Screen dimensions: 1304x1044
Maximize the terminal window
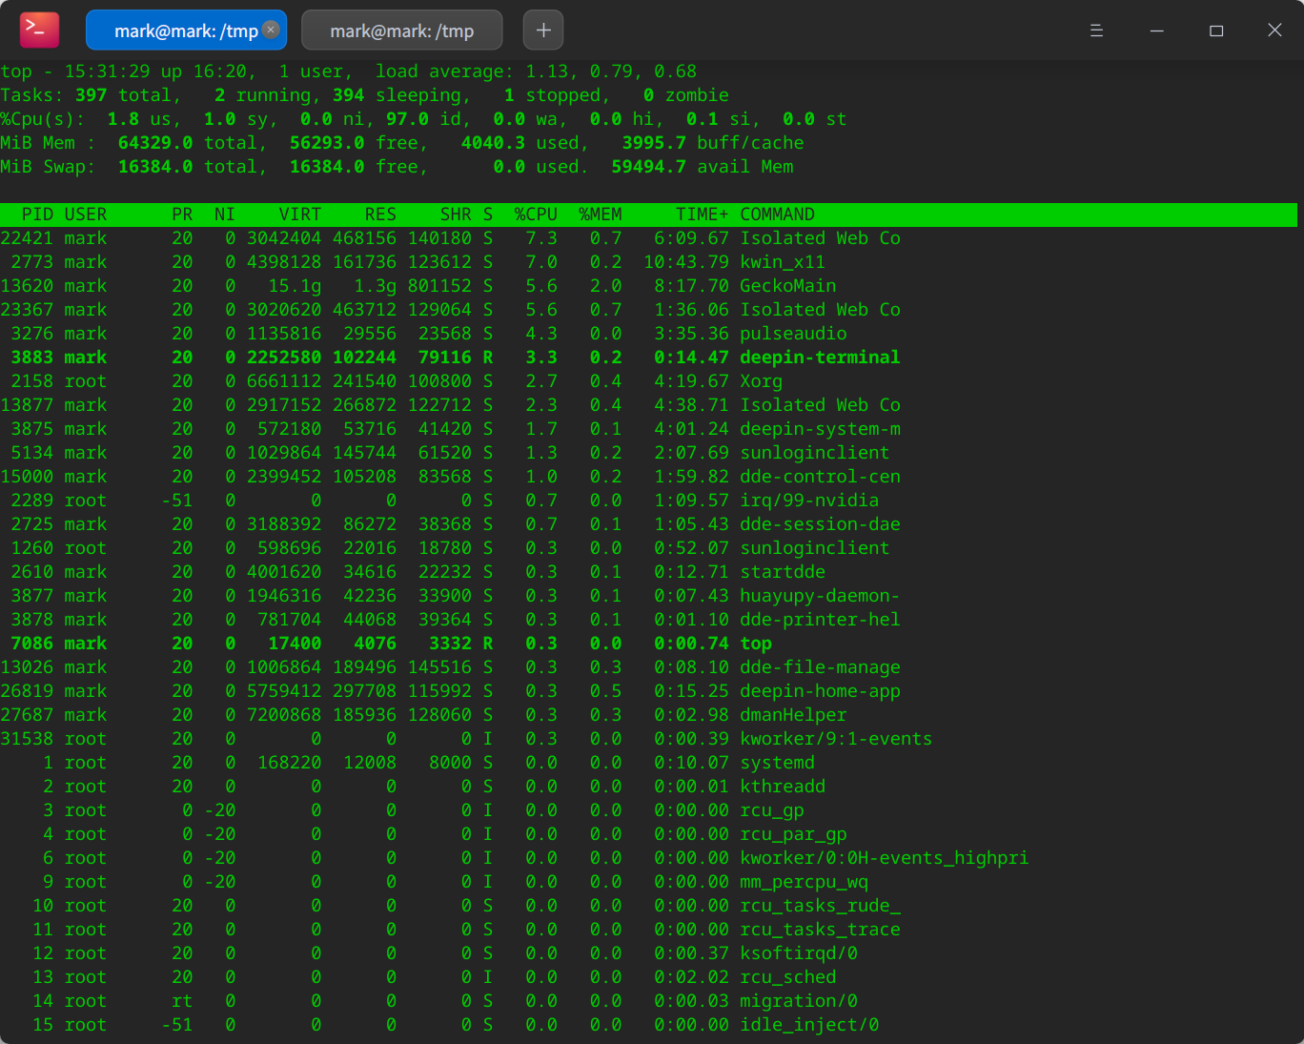[1216, 31]
